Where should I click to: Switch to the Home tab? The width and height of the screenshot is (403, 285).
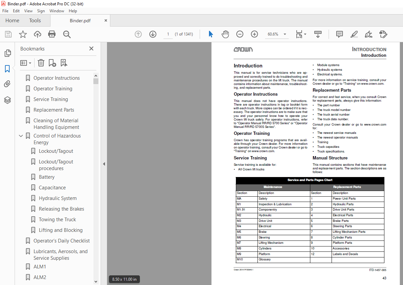click(12, 20)
